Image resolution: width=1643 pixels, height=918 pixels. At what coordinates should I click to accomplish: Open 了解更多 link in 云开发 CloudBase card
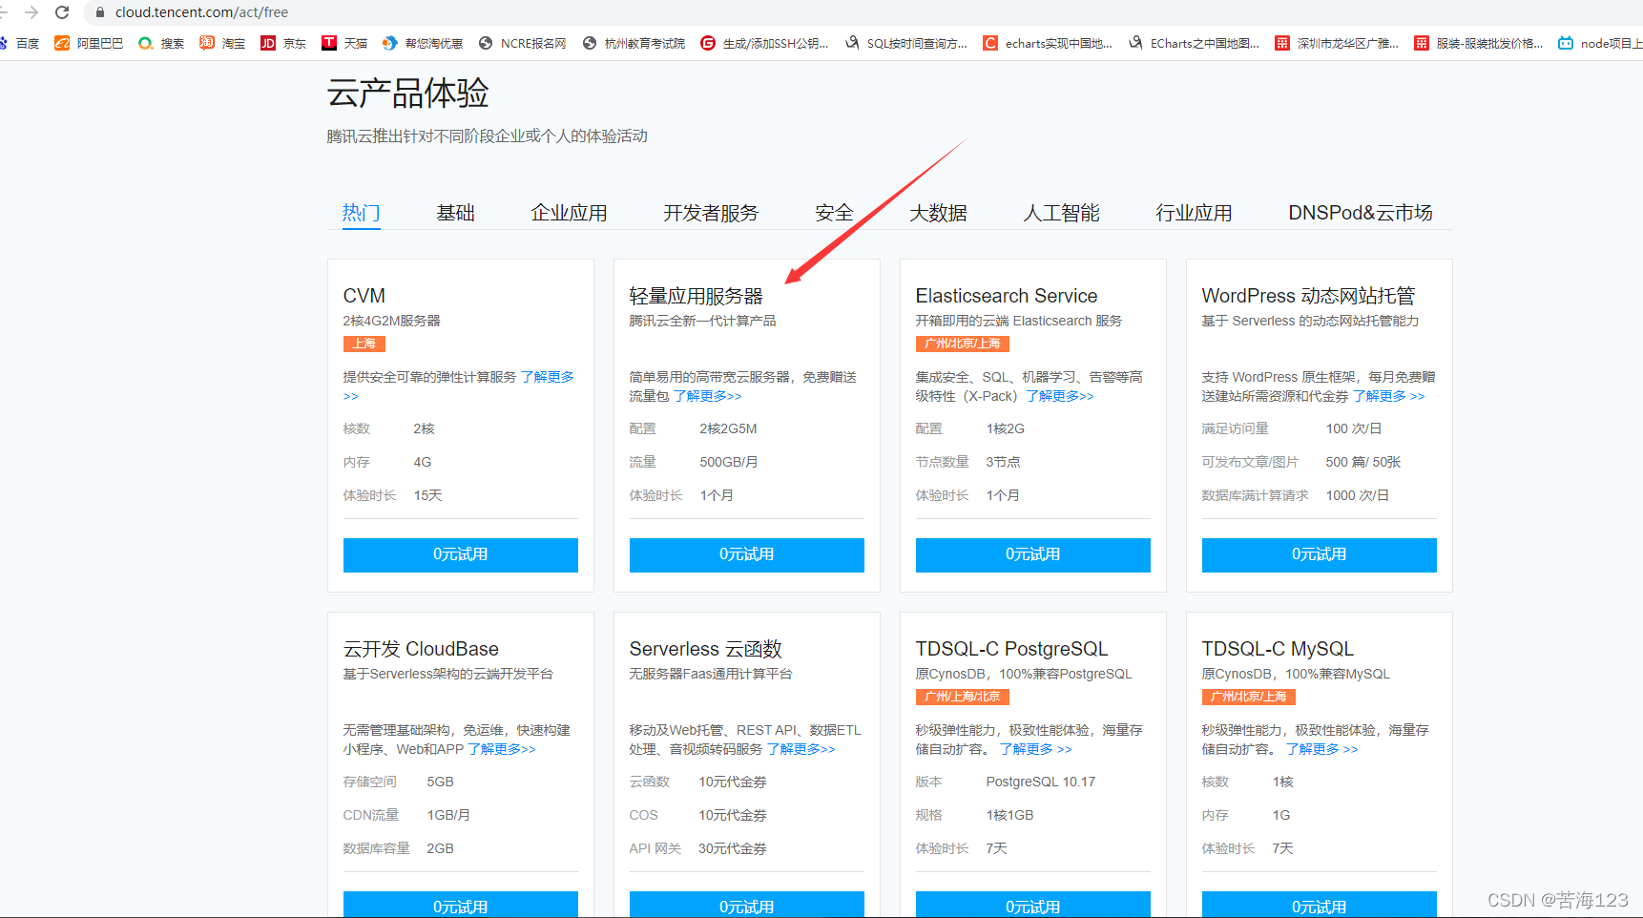[x=502, y=749]
